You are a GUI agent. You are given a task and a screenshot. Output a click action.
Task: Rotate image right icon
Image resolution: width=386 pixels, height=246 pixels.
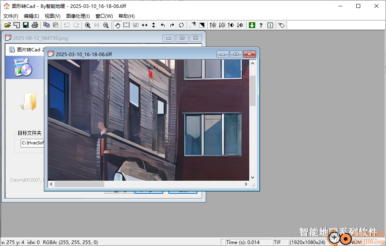(172, 25)
